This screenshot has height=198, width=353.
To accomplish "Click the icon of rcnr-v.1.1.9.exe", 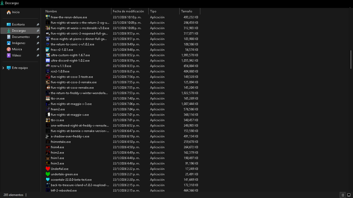I will click(x=48, y=66).
